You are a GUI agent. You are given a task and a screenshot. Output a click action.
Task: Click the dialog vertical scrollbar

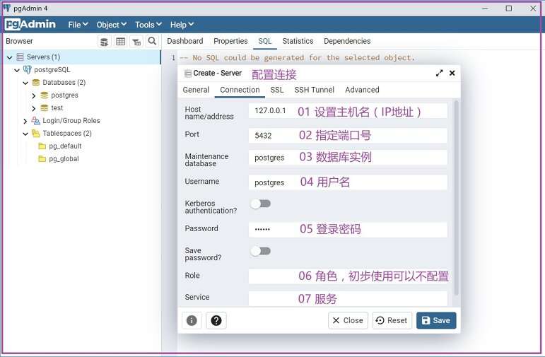[x=457, y=197]
